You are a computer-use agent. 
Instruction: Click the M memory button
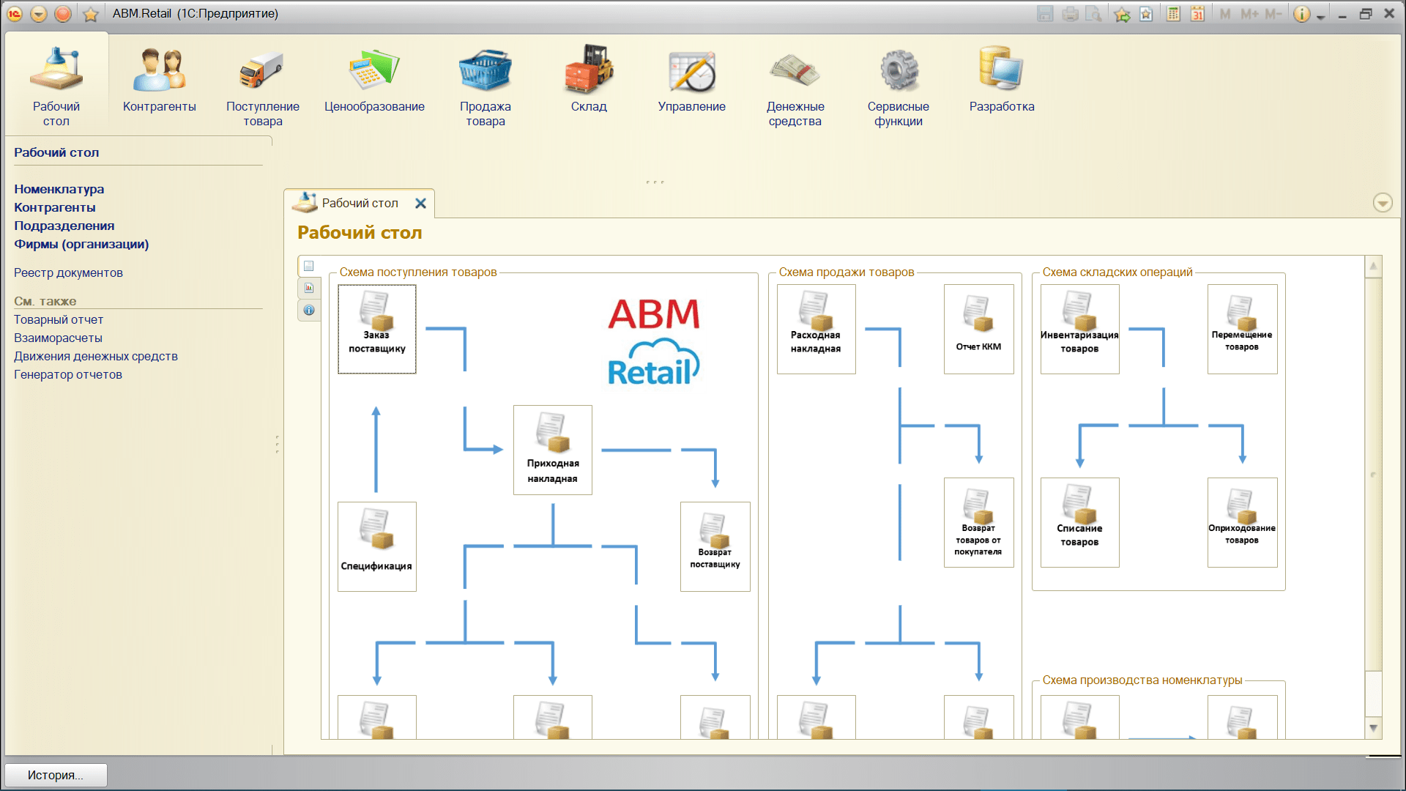(1225, 14)
